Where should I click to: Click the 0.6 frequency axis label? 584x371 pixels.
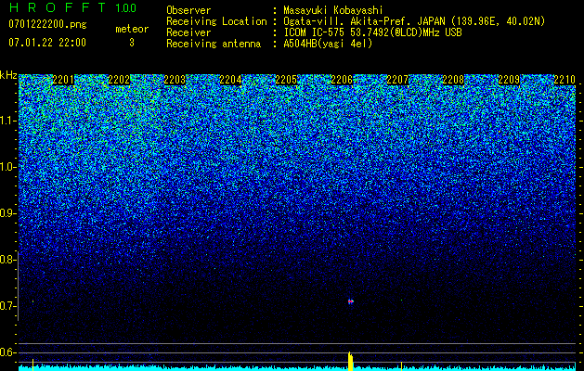(x=8, y=352)
